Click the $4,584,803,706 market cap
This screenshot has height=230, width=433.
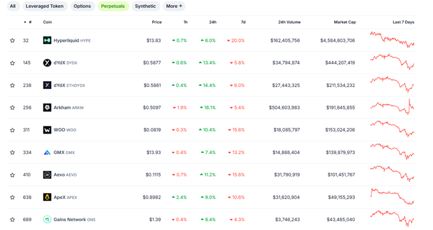(x=337, y=41)
